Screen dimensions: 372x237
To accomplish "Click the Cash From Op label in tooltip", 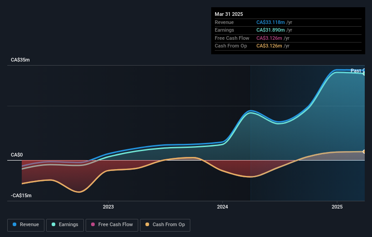I will tap(231, 46).
